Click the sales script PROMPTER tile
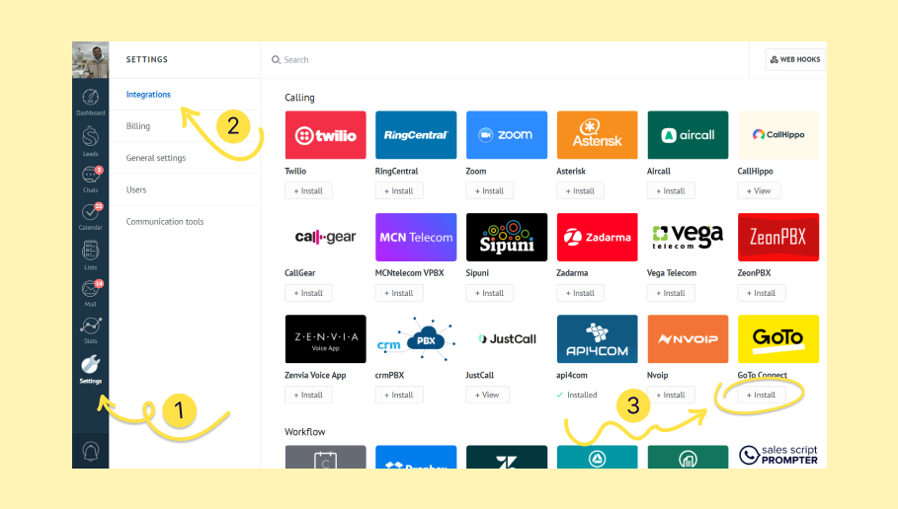The image size is (898, 509). click(778, 457)
